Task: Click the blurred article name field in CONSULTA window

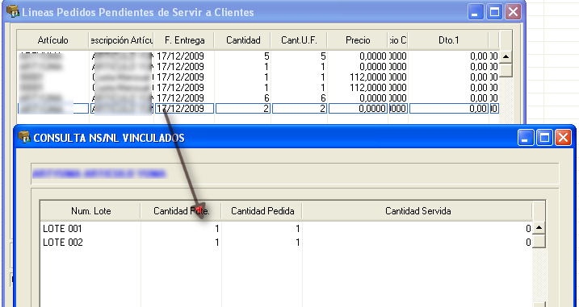Action: (x=295, y=173)
